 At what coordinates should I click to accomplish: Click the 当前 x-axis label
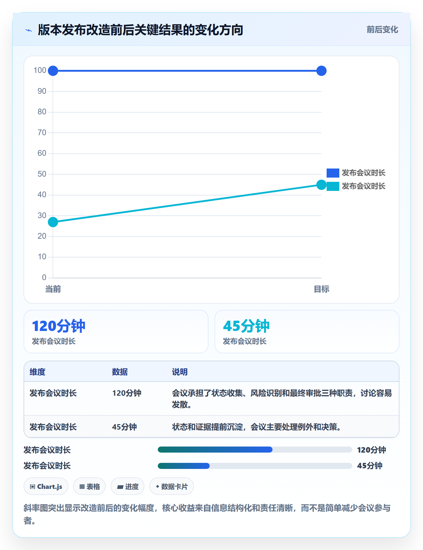[x=53, y=289]
